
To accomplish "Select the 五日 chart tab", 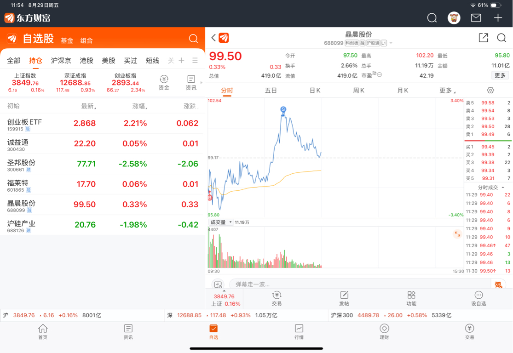I will pos(271,90).
